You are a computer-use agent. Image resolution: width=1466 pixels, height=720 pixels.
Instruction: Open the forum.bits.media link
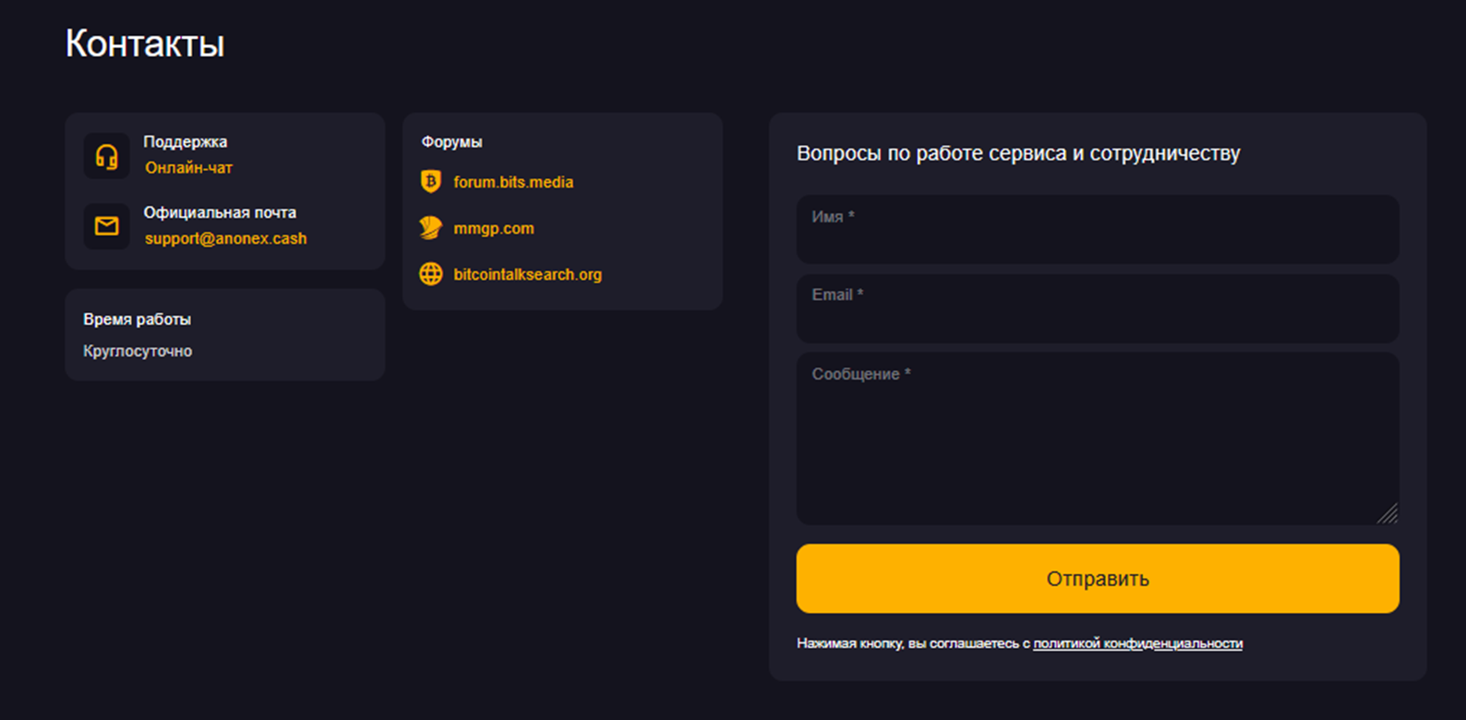point(513,182)
